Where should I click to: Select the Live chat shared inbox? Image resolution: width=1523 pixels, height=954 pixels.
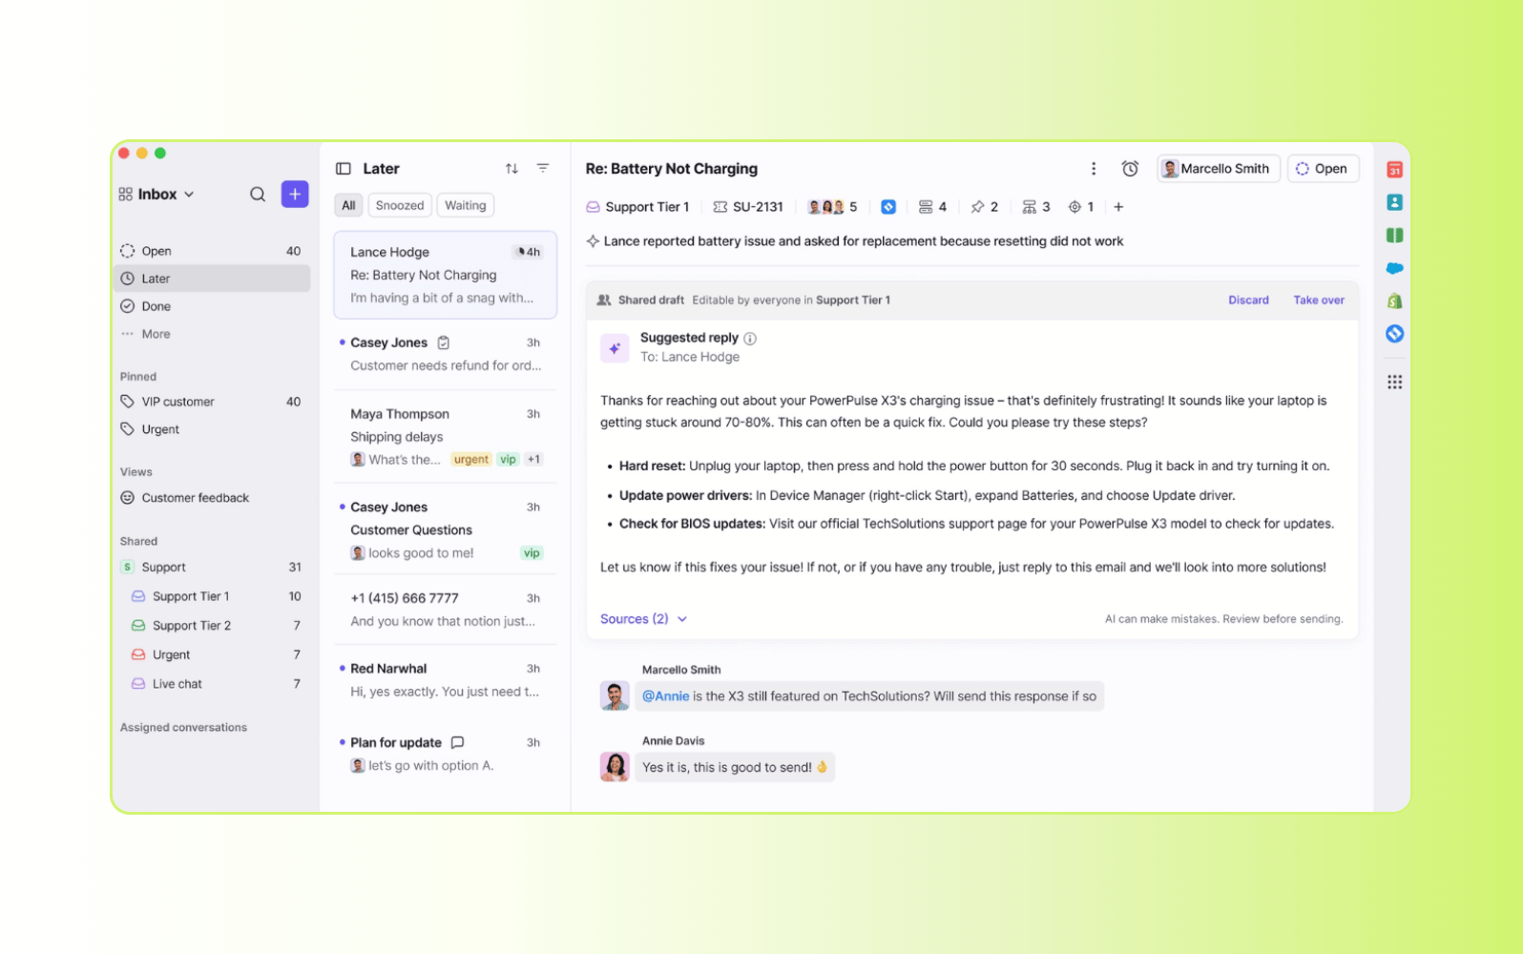[212, 684]
